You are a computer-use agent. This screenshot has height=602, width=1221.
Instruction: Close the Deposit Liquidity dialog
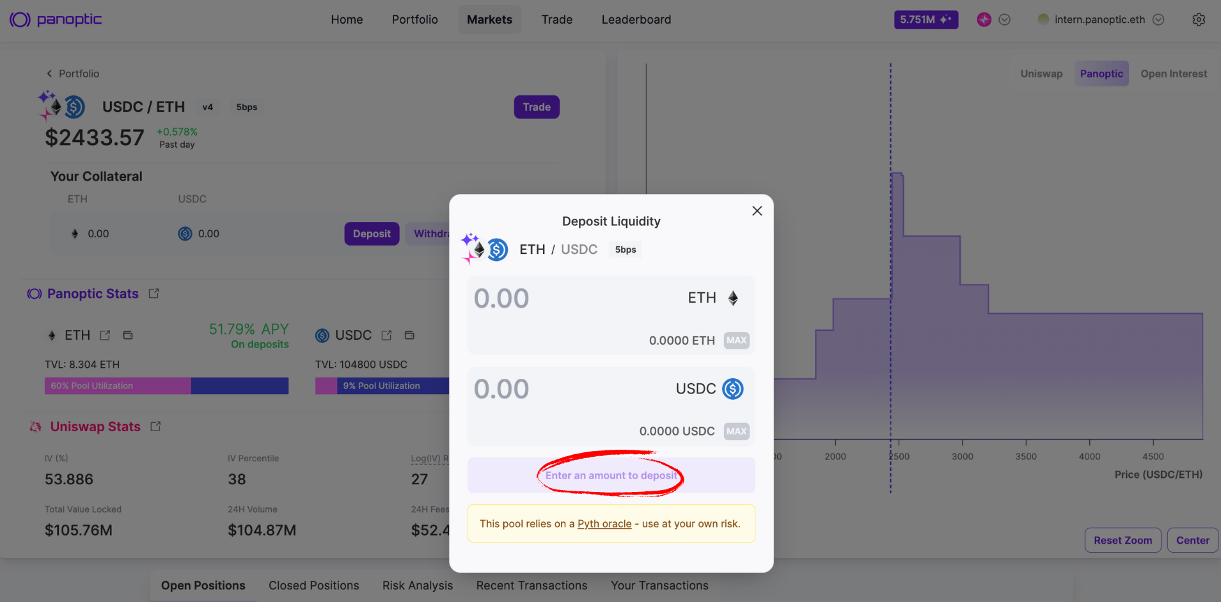coord(757,211)
